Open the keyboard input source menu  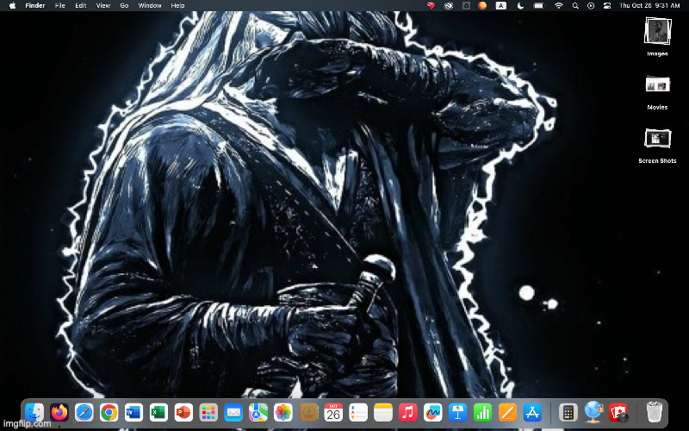501,6
